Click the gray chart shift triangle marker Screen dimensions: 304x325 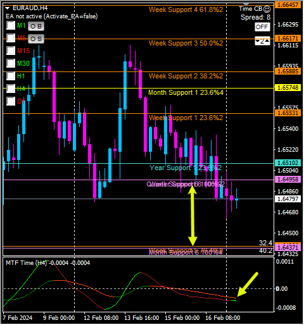[246, 4]
